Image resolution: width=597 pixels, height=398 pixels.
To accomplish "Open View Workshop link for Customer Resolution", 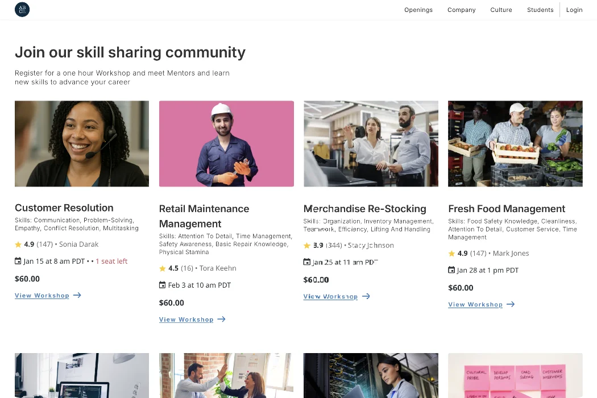I will click(42, 296).
